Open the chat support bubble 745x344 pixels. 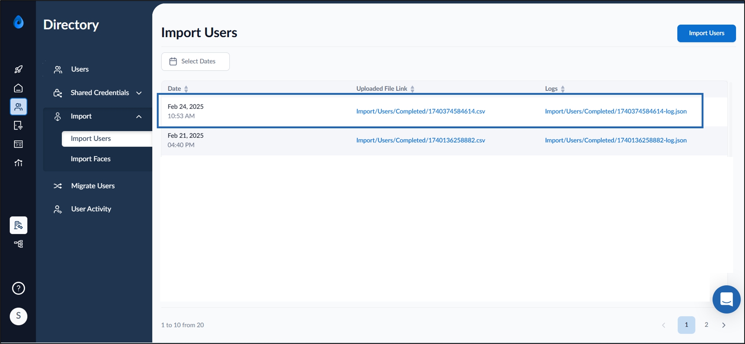(726, 299)
